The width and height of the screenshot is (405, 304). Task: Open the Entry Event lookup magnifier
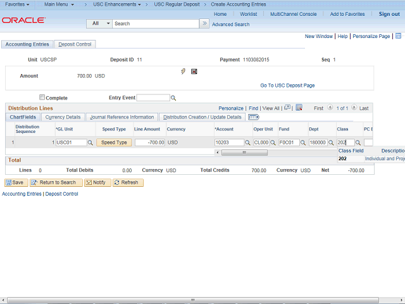coord(173,98)
